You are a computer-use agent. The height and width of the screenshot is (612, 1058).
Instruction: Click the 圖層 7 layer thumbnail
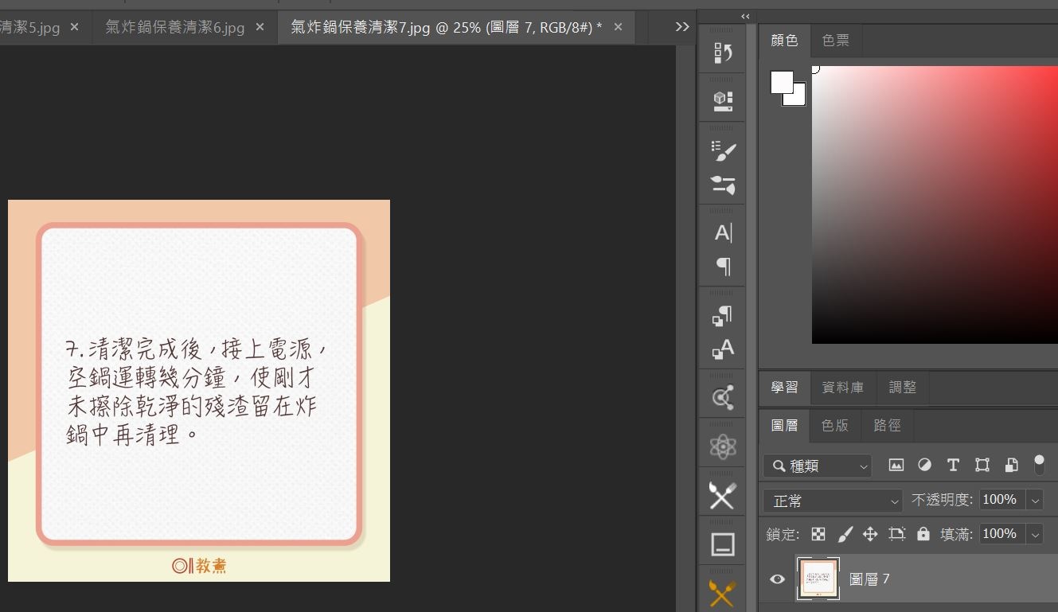click(818, 579)
